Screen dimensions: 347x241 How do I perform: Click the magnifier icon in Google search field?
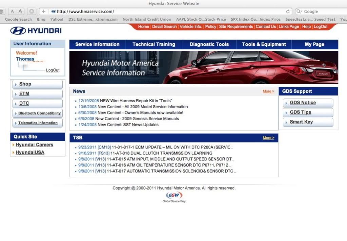click(299, 12)
